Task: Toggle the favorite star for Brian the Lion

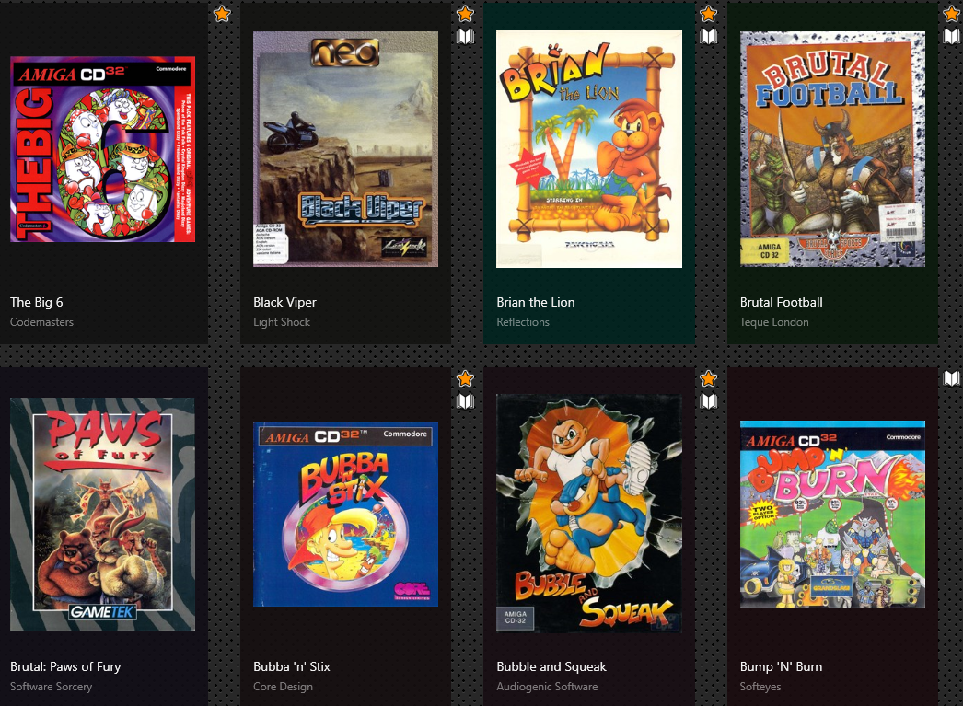Action: click(x=708, y=14)
